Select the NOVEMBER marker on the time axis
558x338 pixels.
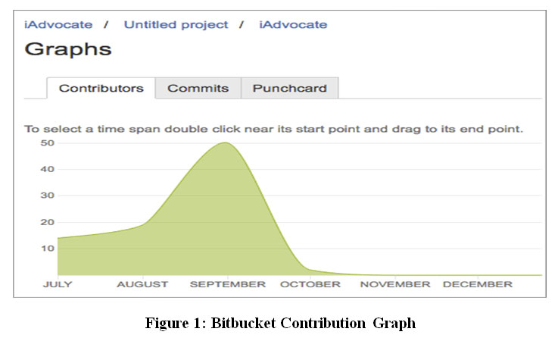(x=394, y=284)
